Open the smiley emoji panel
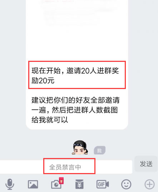Image resolution: width=158 pixels, height=192 pixels. pos(126,184)
